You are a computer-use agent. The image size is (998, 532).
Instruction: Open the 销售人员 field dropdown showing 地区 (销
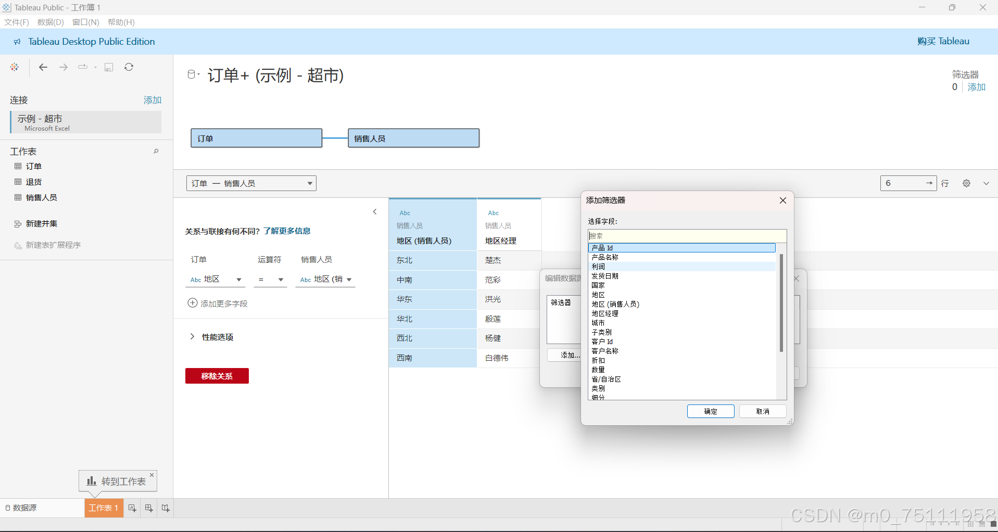coord(325,280)
